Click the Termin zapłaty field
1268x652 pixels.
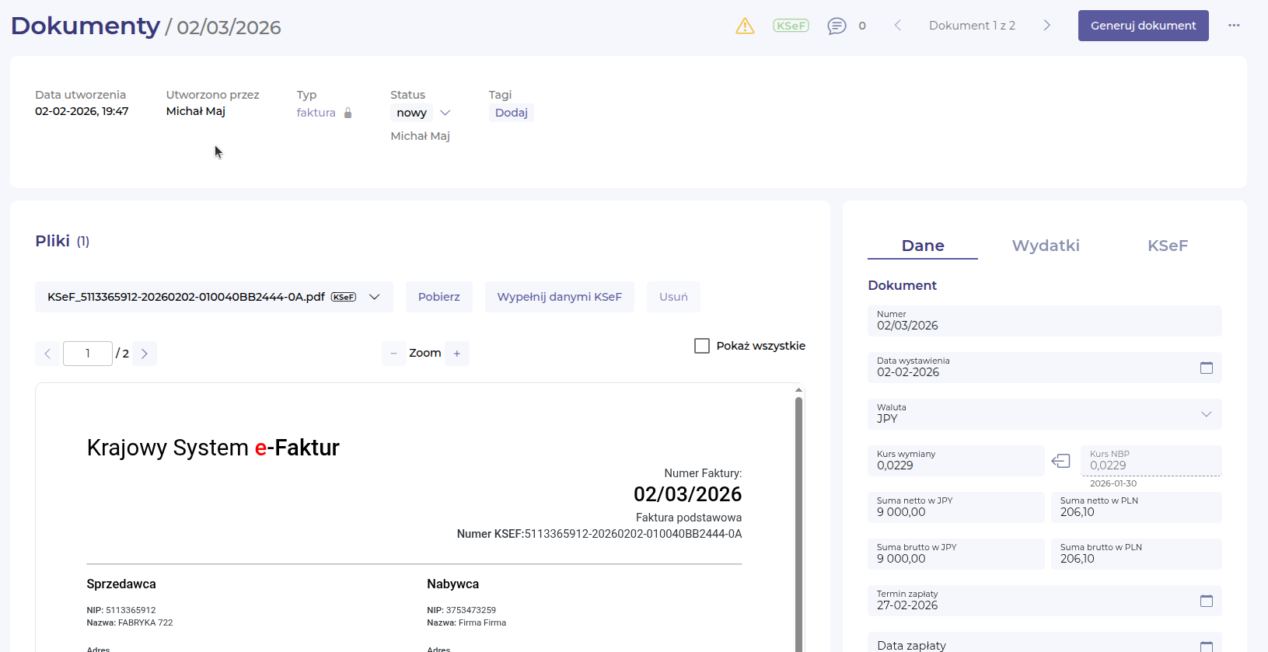pyautogui.click(x=1045, y=601)
